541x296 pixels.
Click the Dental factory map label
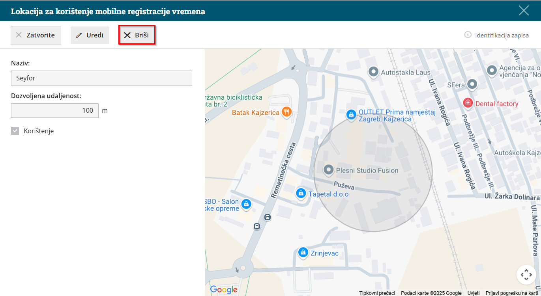coord(497,104)
